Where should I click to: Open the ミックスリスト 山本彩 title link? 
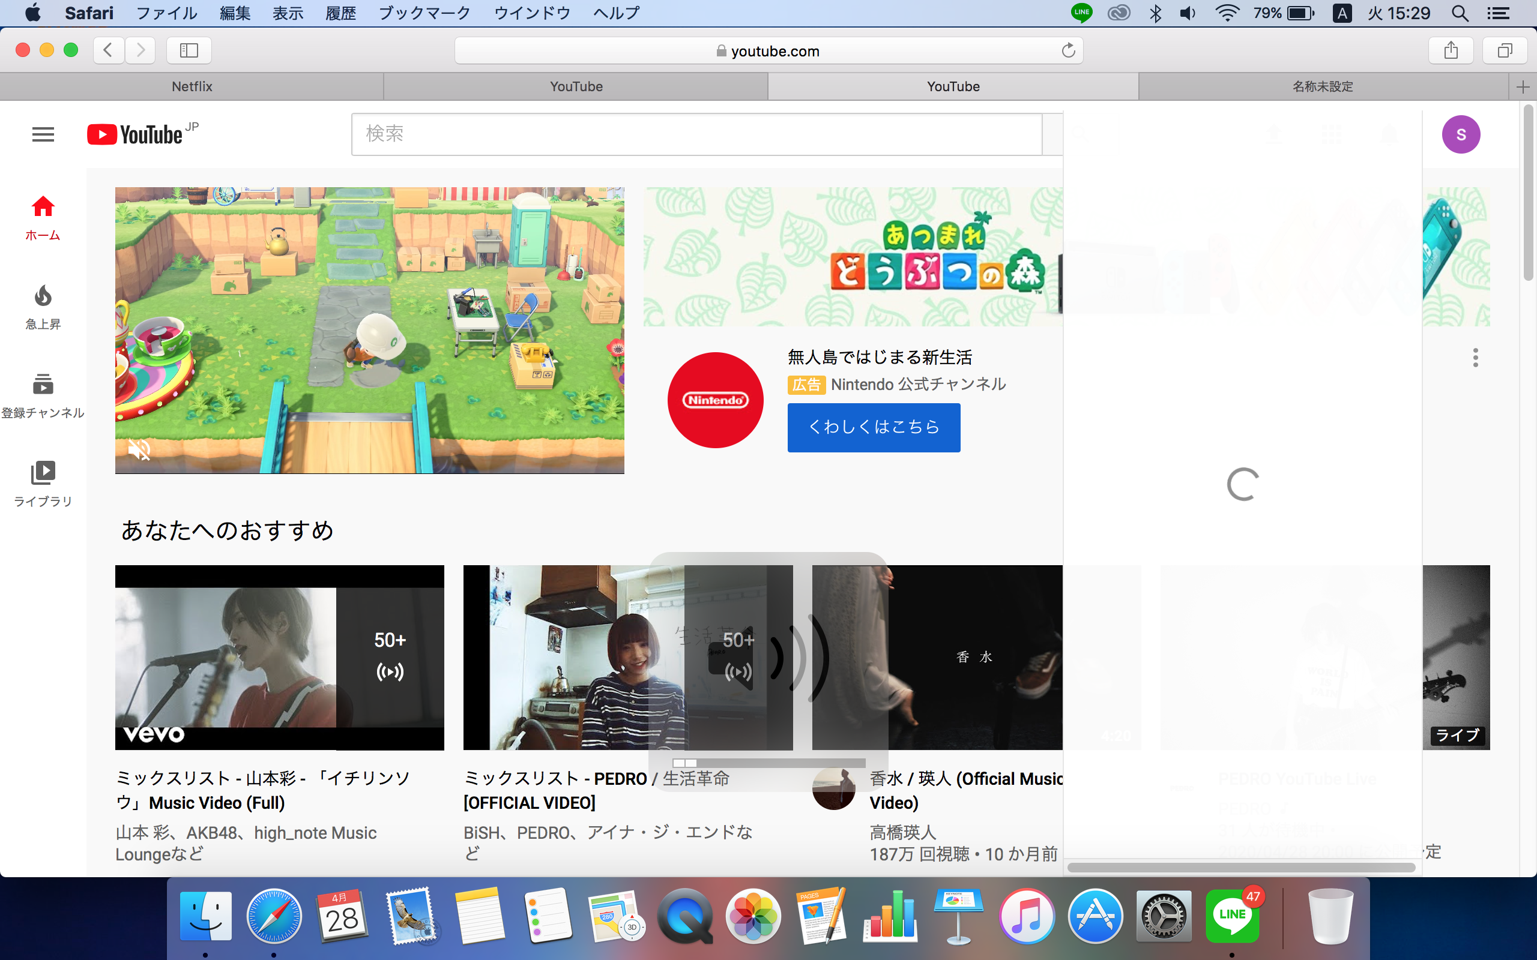[x=263, y=790]
